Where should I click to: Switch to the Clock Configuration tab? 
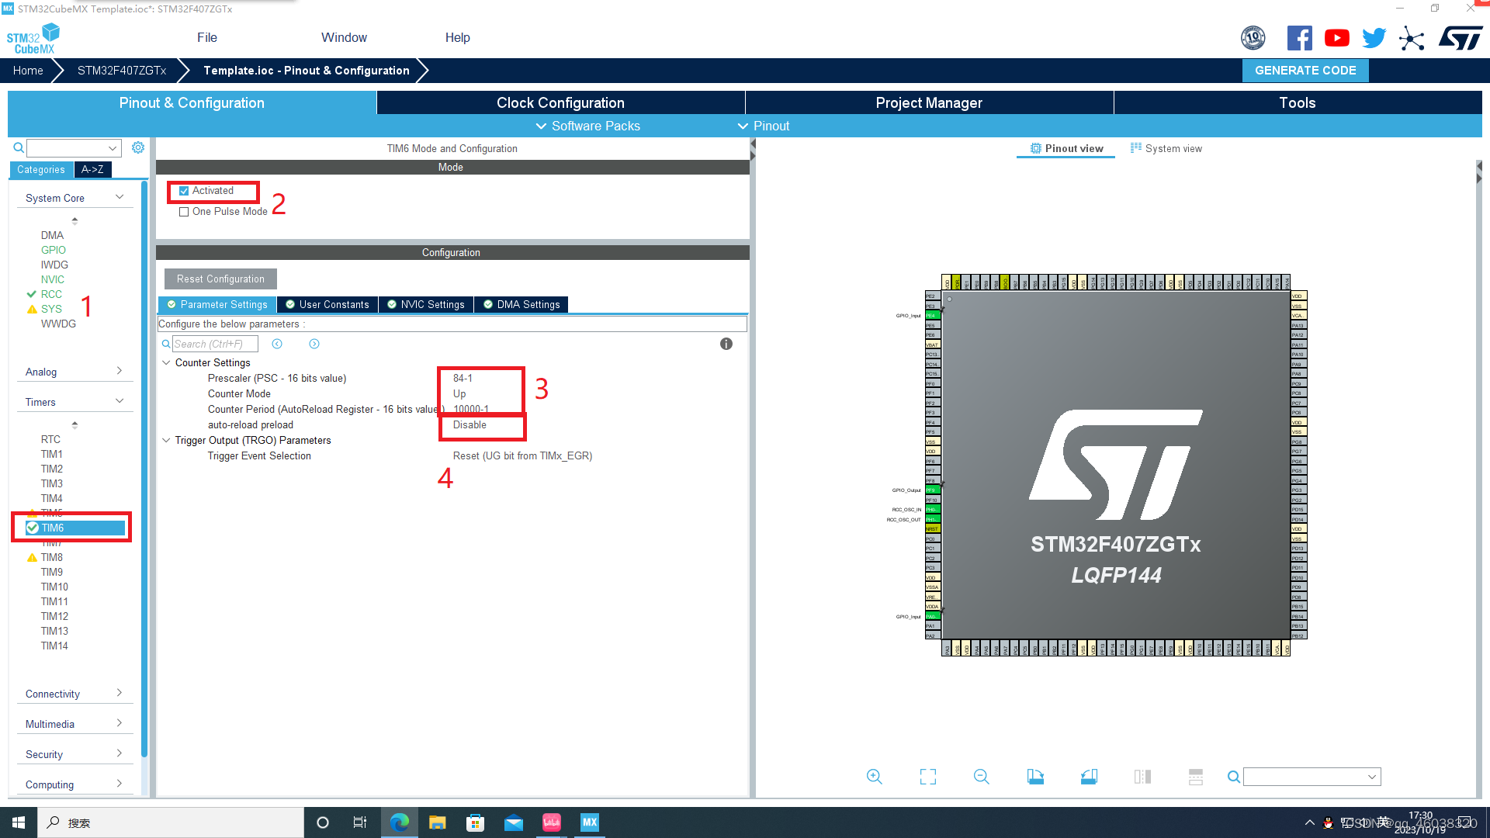560,102
